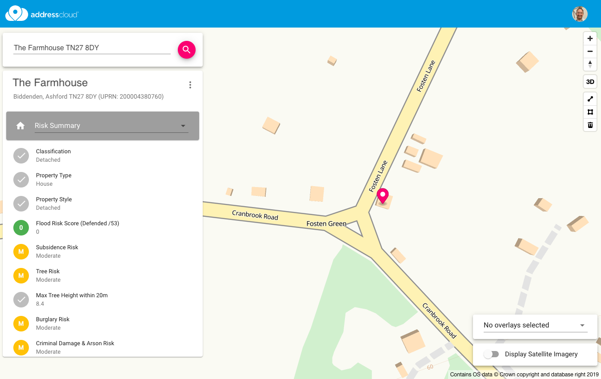
Task: Click the UPRN address line text
Action: click(x=88, y=96)
